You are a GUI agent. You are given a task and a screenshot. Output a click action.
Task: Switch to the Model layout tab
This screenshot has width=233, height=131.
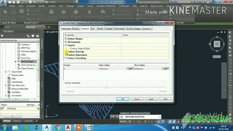point(7,121)
